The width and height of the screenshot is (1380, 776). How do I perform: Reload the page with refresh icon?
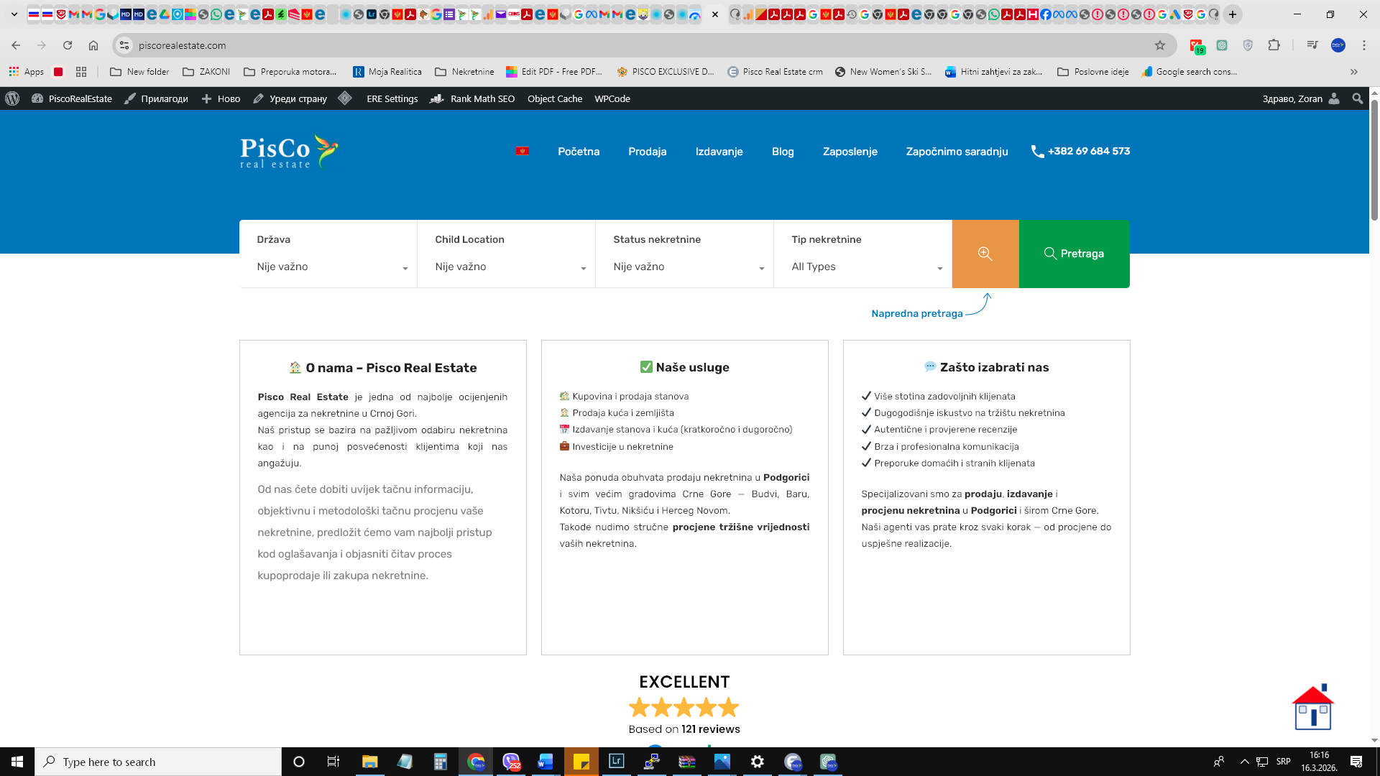[x=68, y=45]
